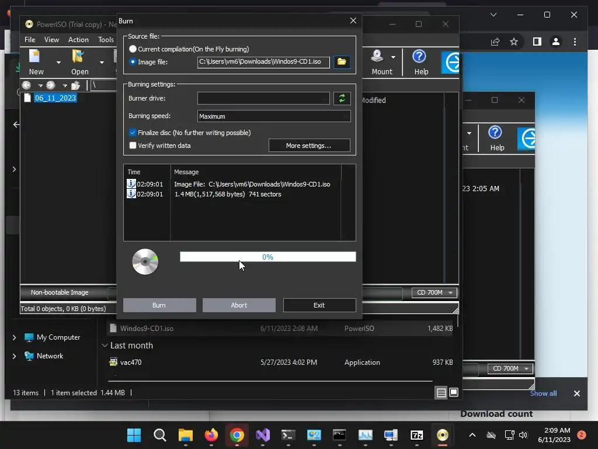This screenshot has width=598, height=449.
Task: Select 06_11_2023 tree item
Action: point(55,98)
